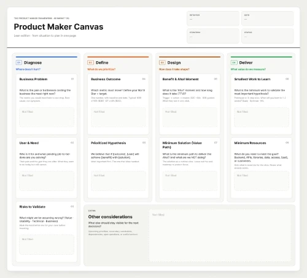Click the Deliver section heading
The image size is (307, 278).
point(246,62)
